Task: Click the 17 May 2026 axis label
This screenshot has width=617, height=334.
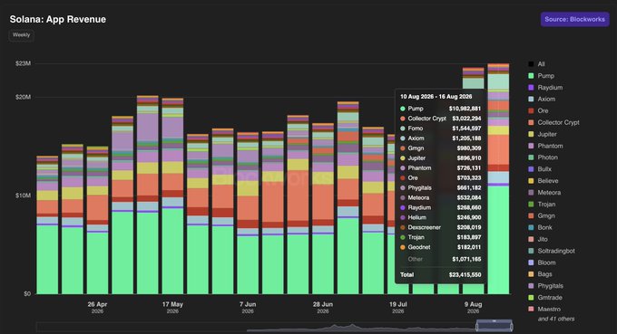Action: pos(172,308)
